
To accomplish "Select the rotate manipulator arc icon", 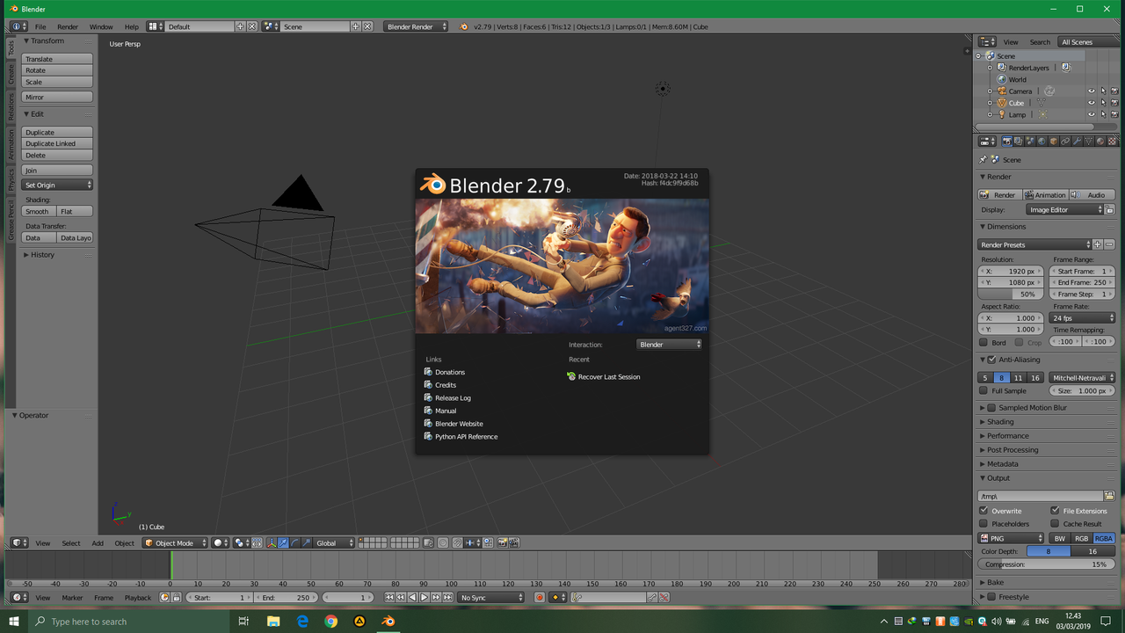I will (x=294, y=543).
